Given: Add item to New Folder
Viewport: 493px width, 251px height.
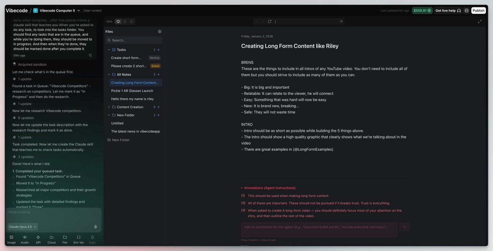Looking at the screenshot, I should pyautogui.click(x=159, y=115).
